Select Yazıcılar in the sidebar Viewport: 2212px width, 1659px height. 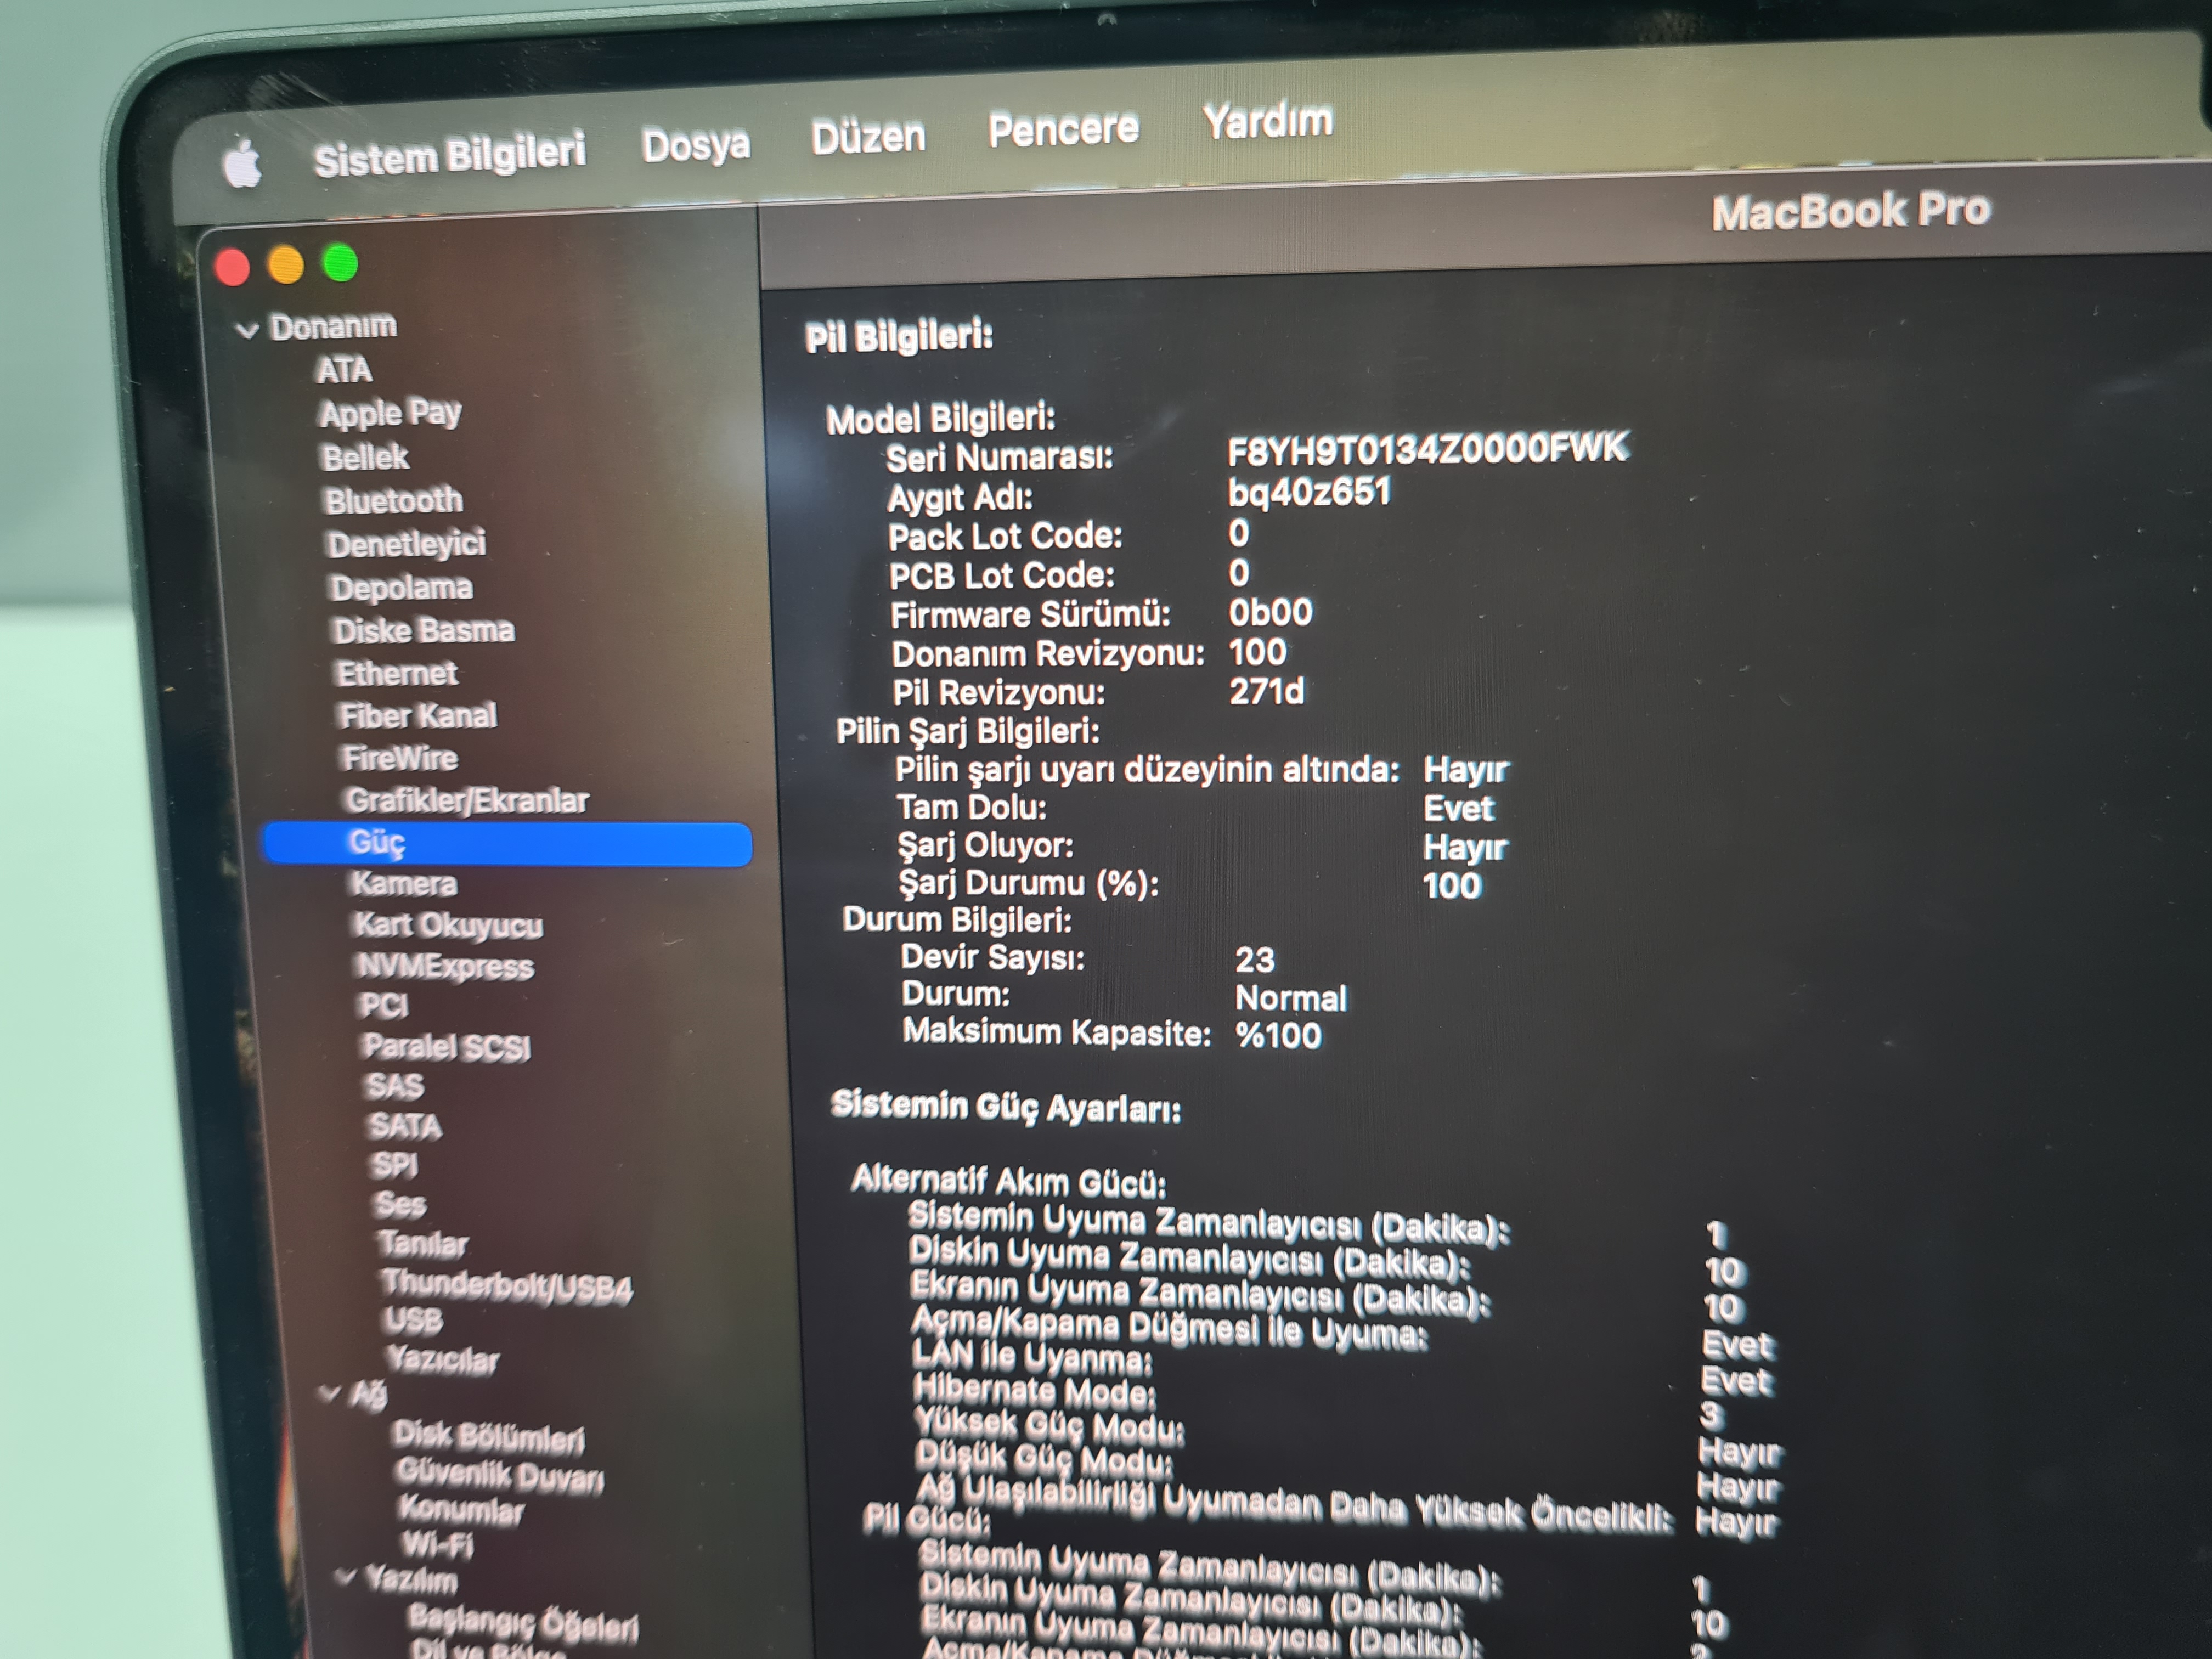443,1359
